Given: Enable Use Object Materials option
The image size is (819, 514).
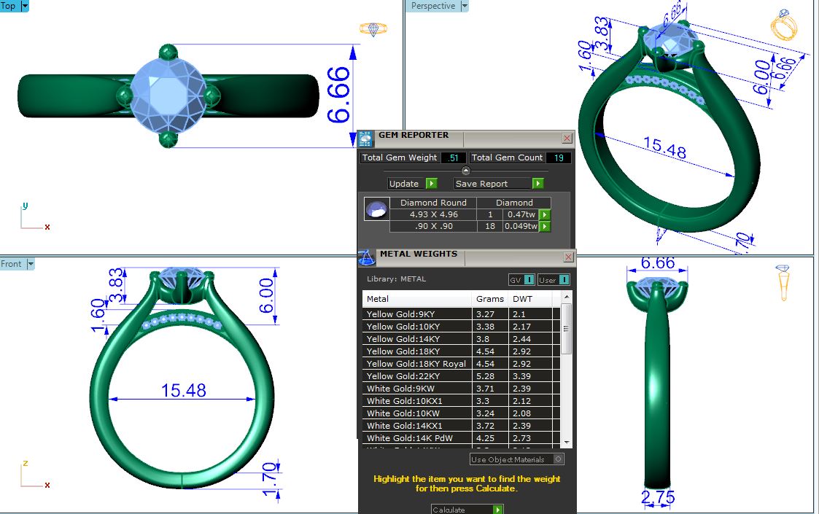Looking at the screenshot, I should (x=558, y=459).
